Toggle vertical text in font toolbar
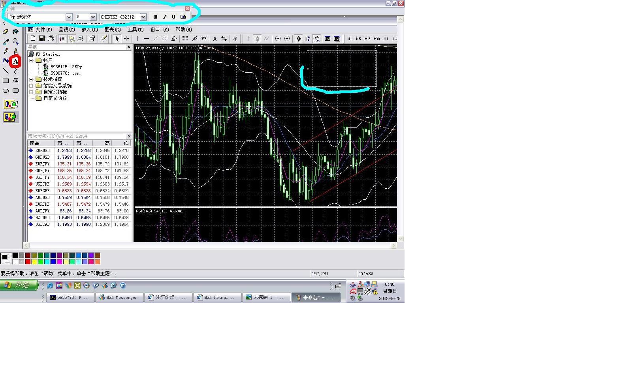The image size is (640, 379). (183, 17)
